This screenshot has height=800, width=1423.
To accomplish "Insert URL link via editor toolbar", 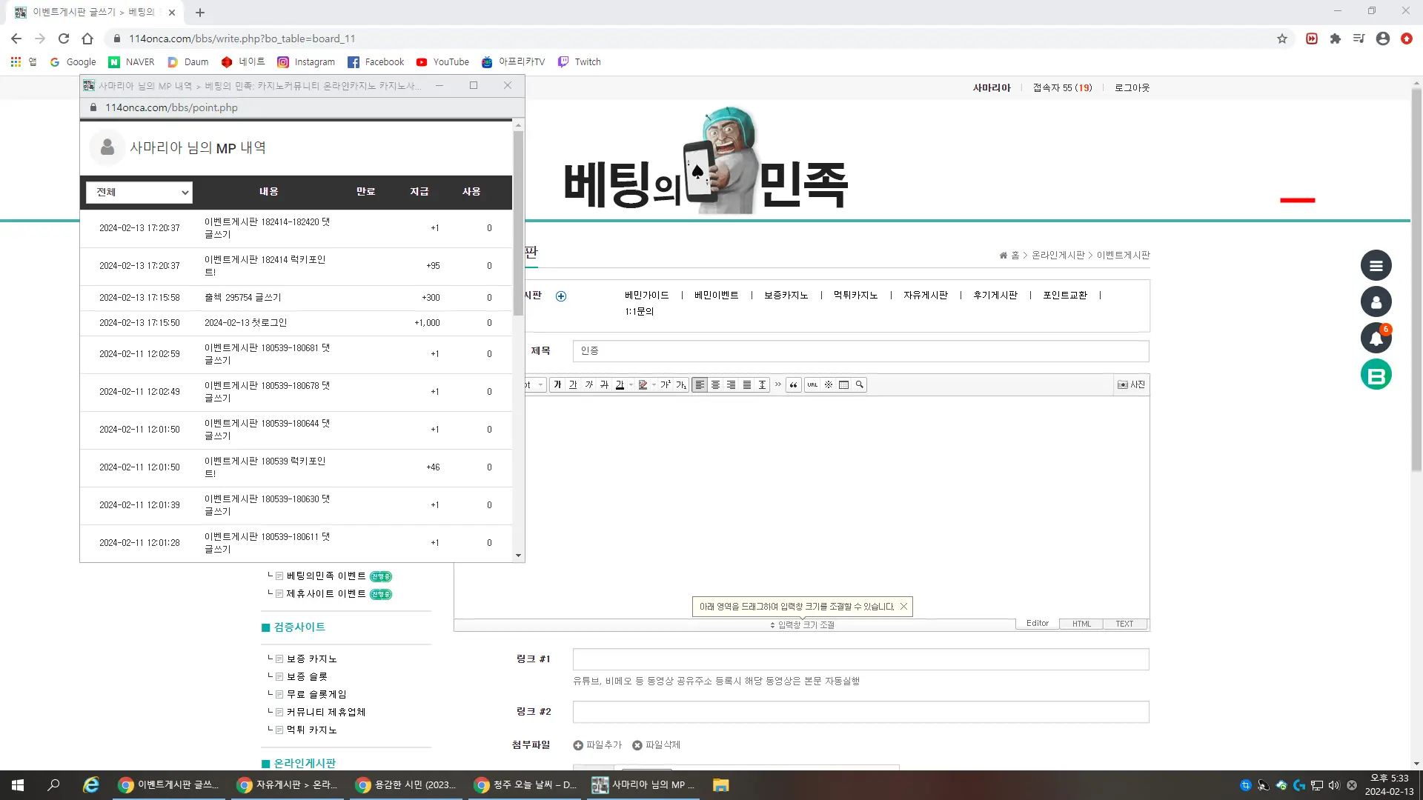I will tap(812, 384).
